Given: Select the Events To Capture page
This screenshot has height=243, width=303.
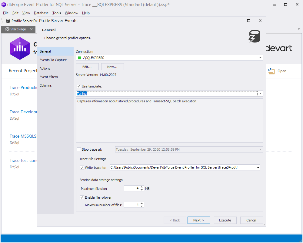Looking at the screenshot, I should pyautogui.click(x=53, y=60).
